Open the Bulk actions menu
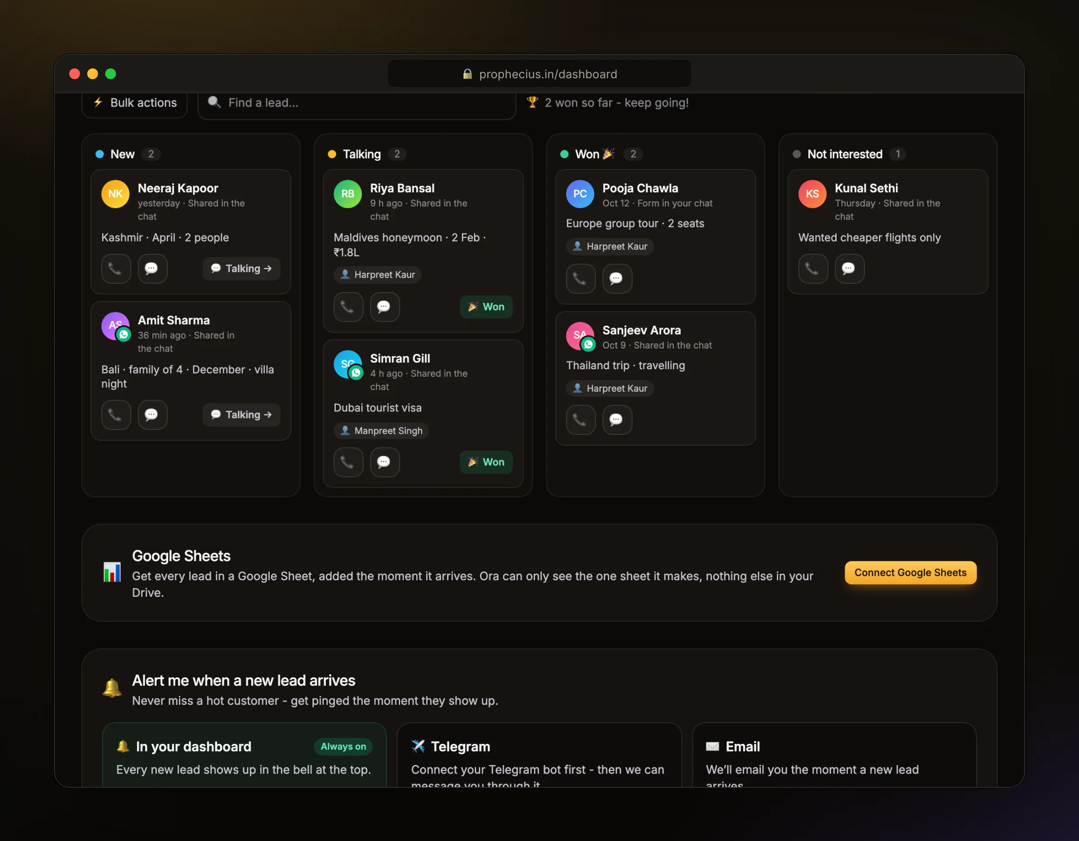The image size is (1079, 841). click(134, 103)
